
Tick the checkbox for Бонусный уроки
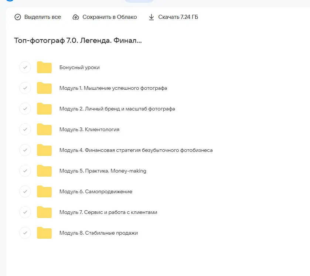click(x=25, y=68)
